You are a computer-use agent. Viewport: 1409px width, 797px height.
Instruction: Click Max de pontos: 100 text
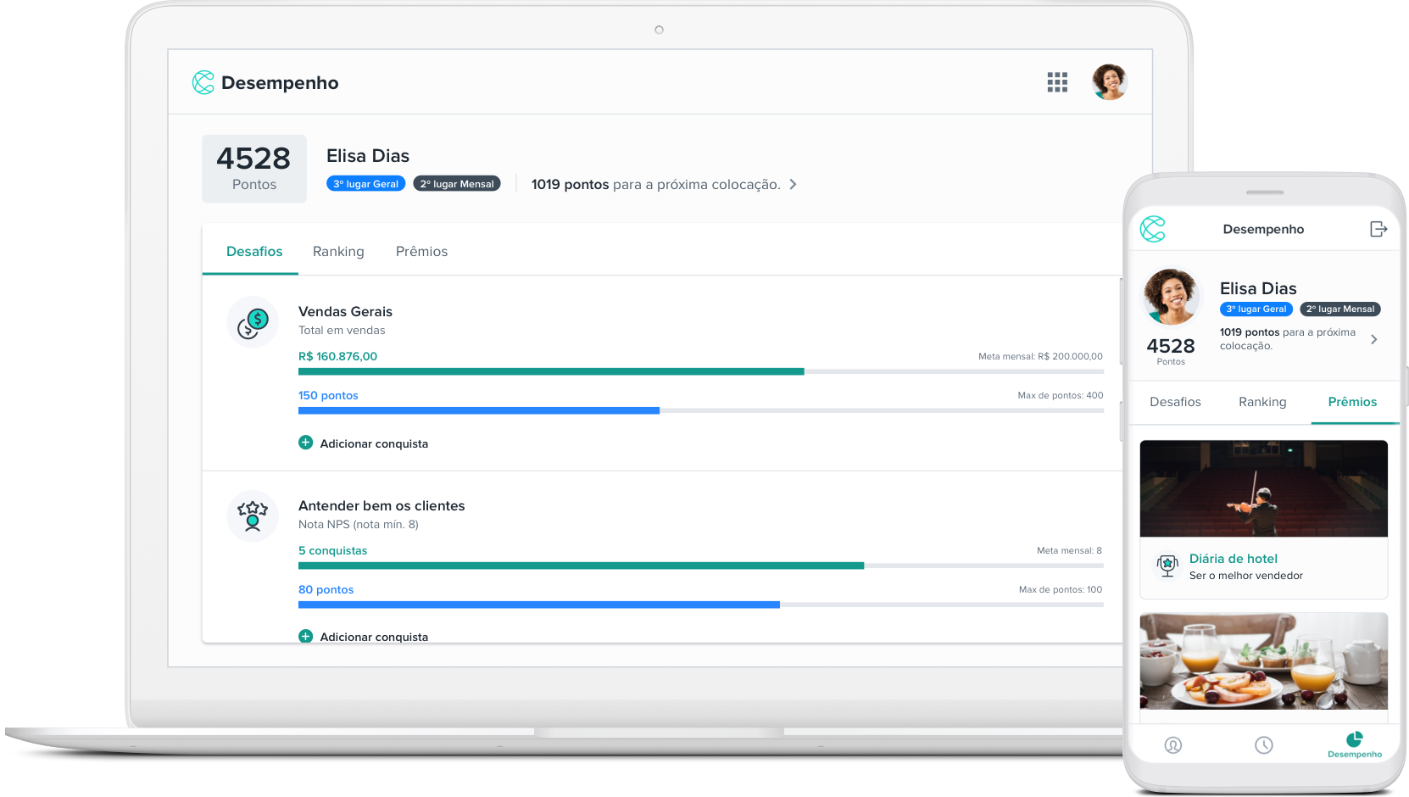(1061, 589)
